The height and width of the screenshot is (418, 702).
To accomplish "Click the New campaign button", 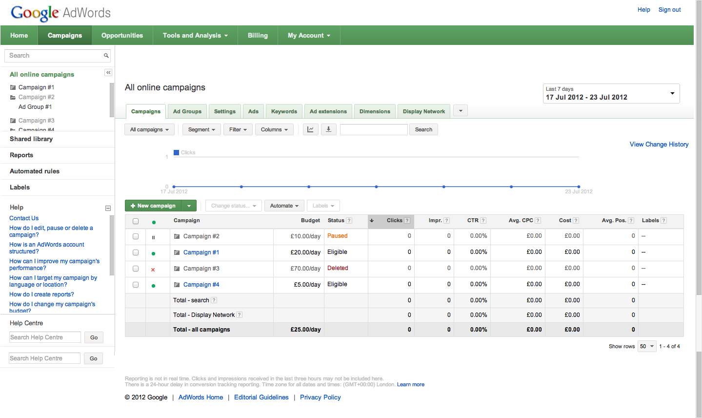I will tap(153, 206).
